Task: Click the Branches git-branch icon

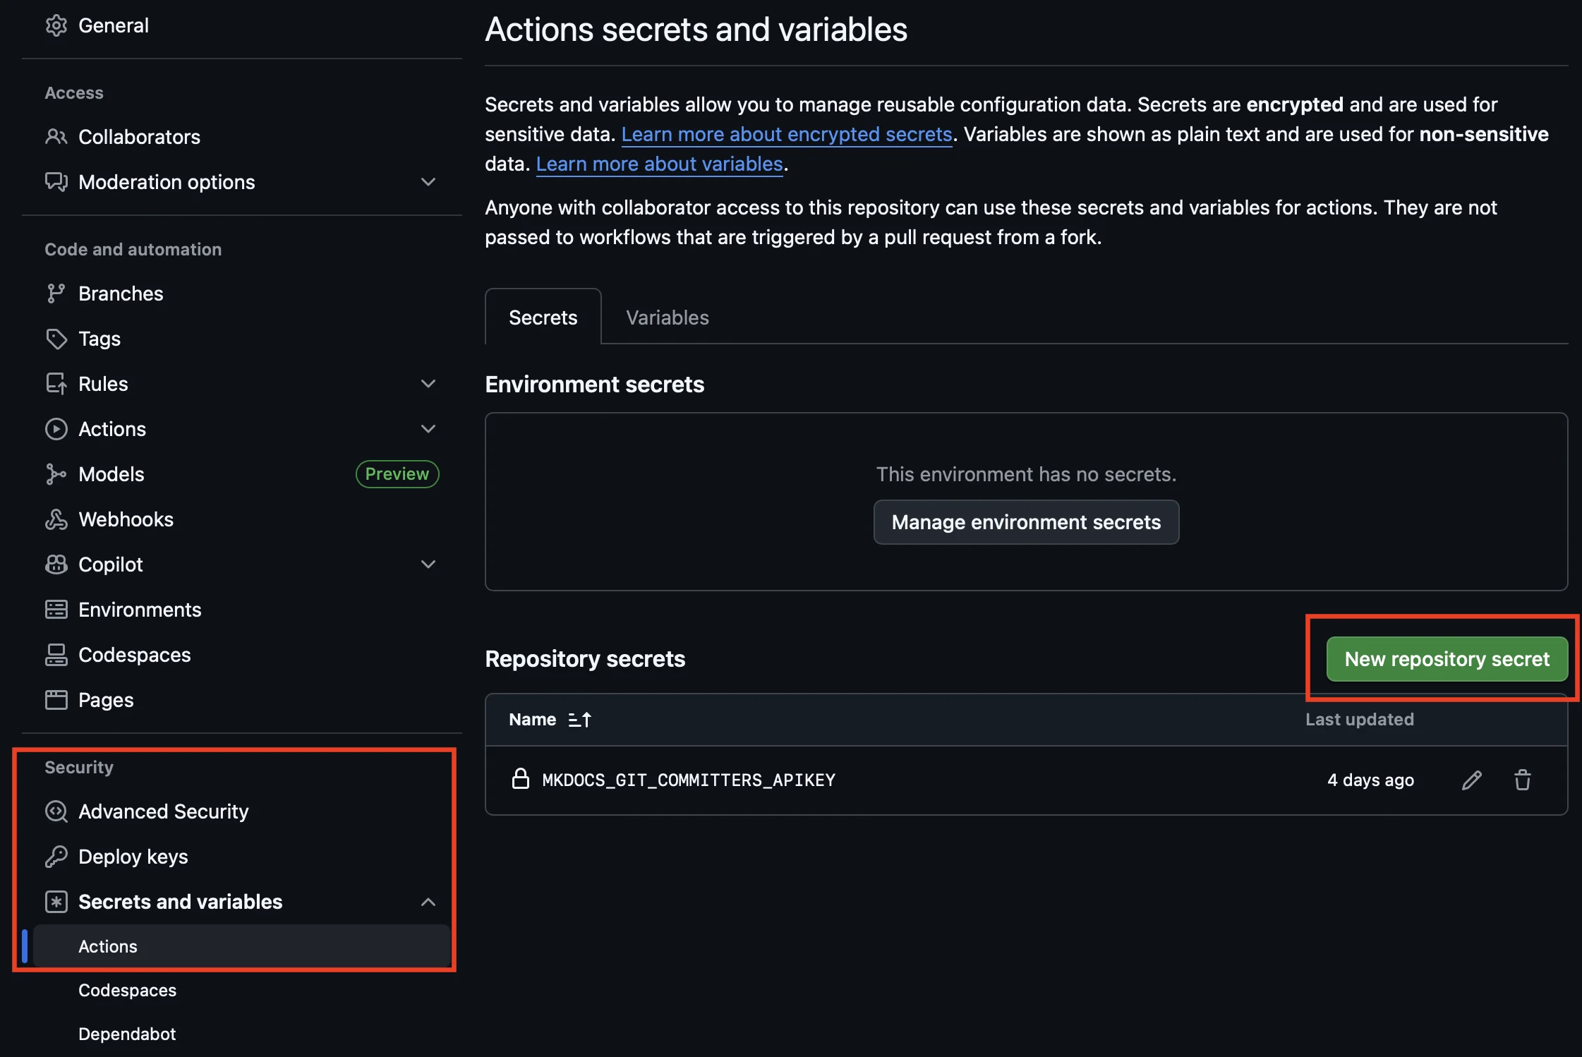Action: click(x=56, y=294)
